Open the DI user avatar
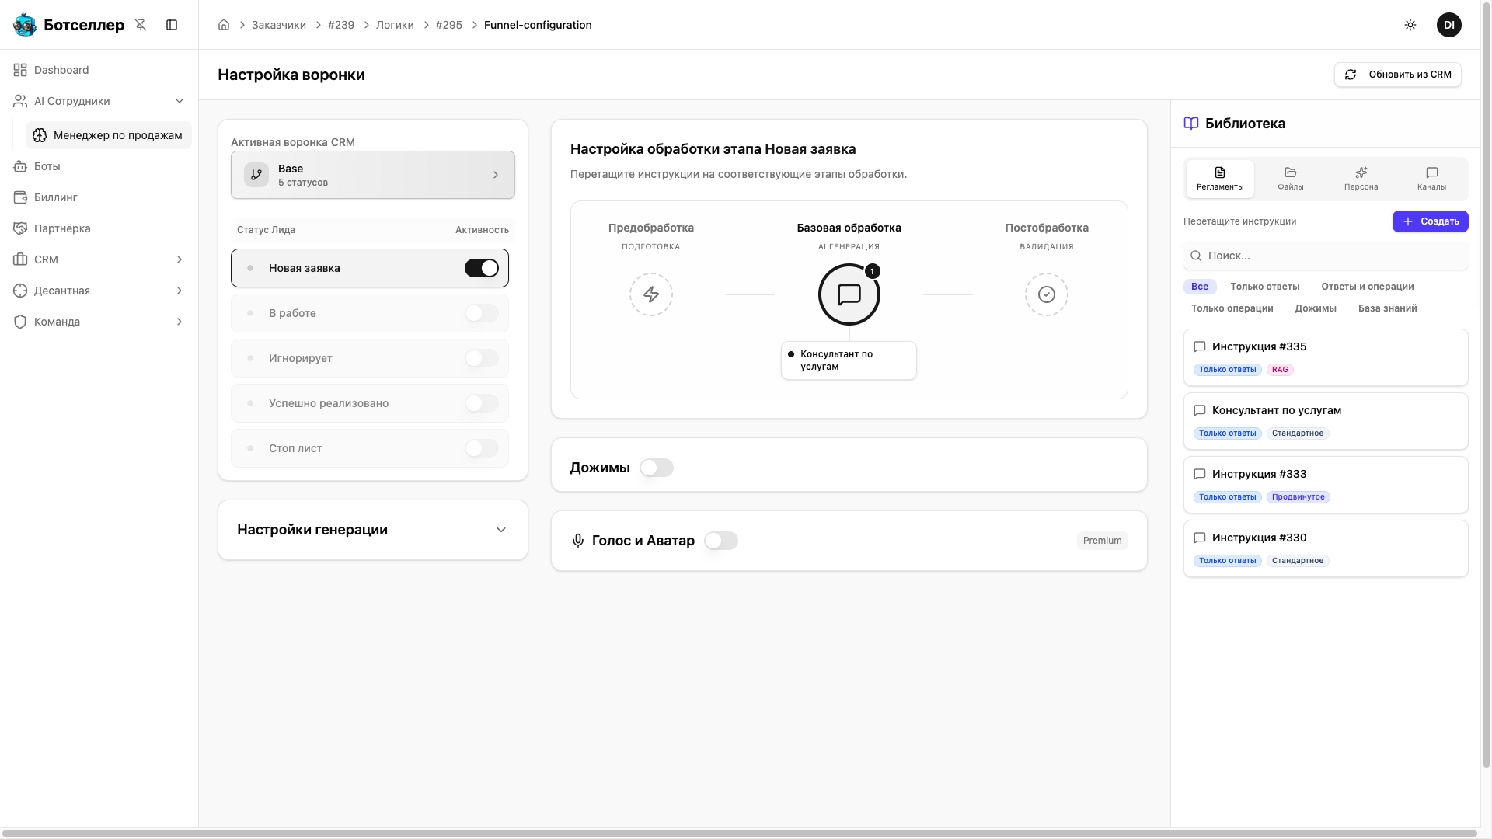 coord(1449,25)
